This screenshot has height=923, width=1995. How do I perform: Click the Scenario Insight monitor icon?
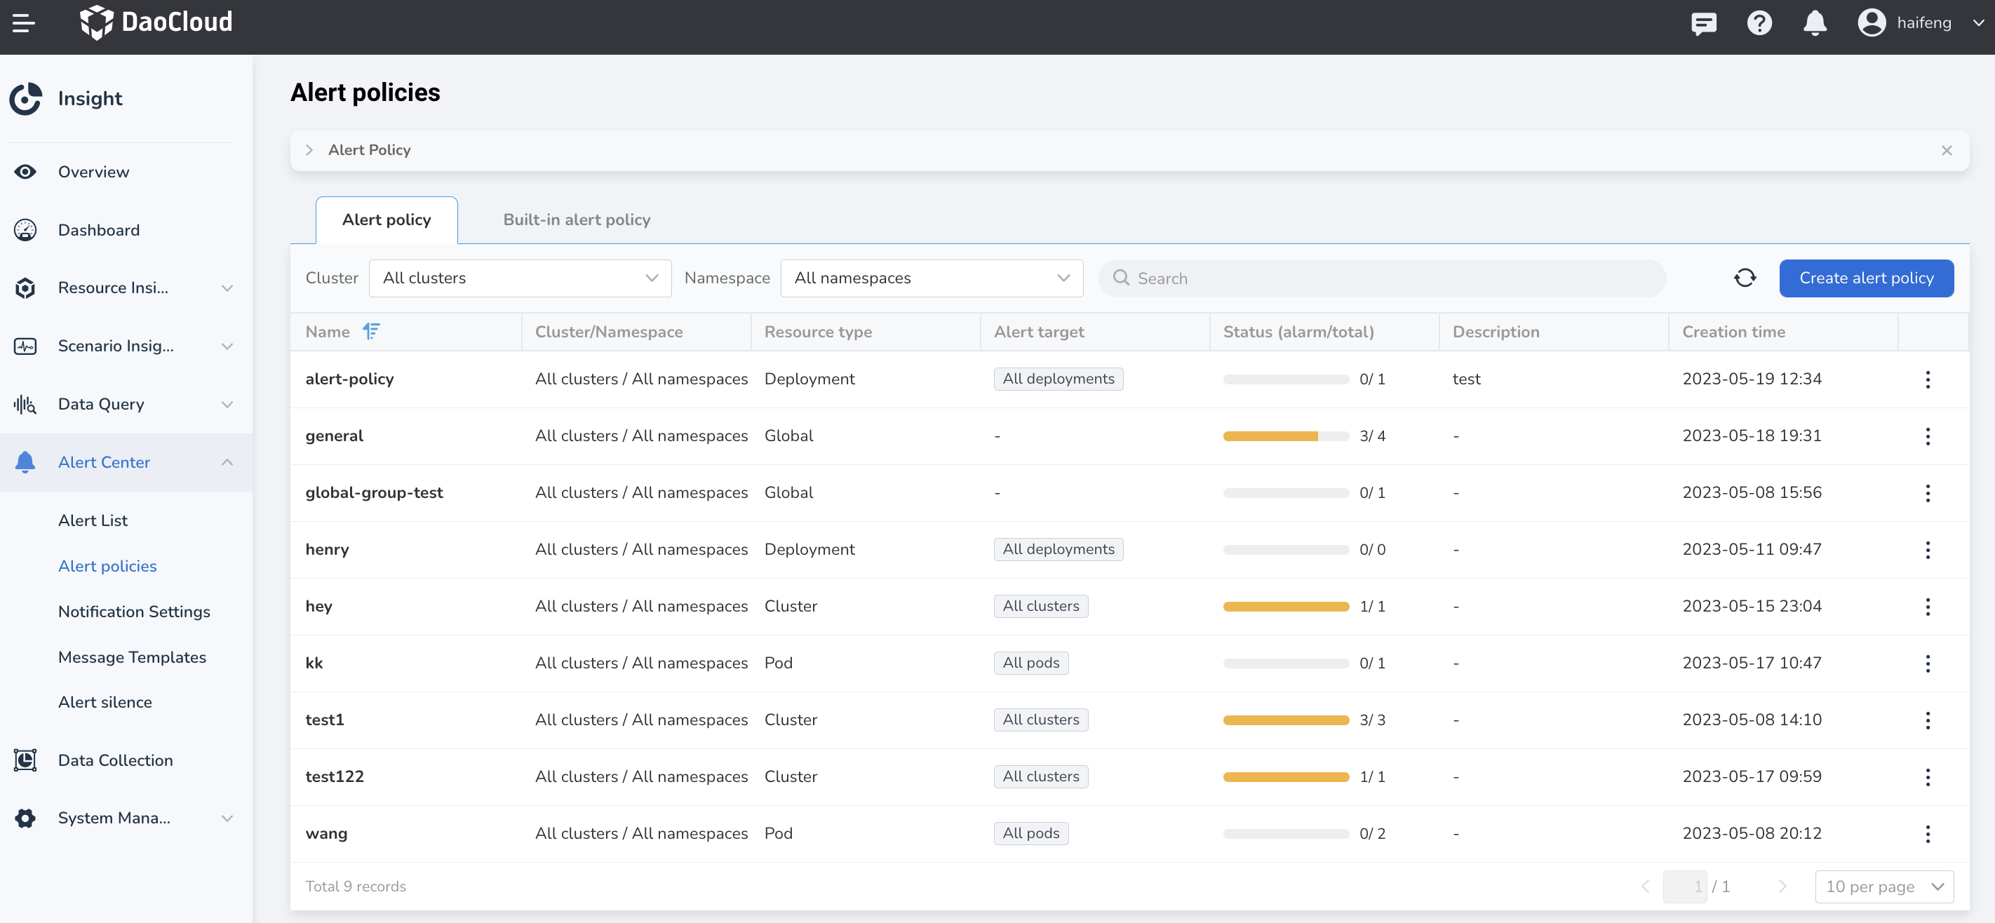(x=25, y=346)
